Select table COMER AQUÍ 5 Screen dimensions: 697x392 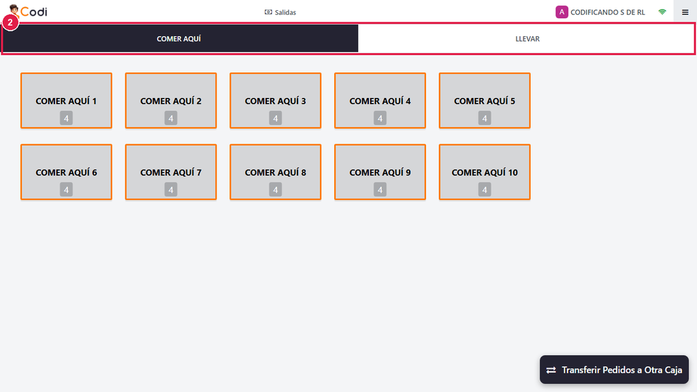click(x=485, y=101)
